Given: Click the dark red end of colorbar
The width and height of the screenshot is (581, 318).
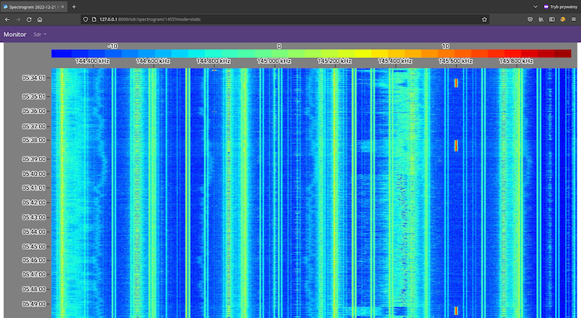Looking at the screenshot, I should 563,54.
